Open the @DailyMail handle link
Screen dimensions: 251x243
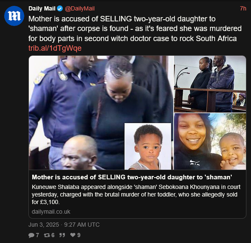(80, 8)
